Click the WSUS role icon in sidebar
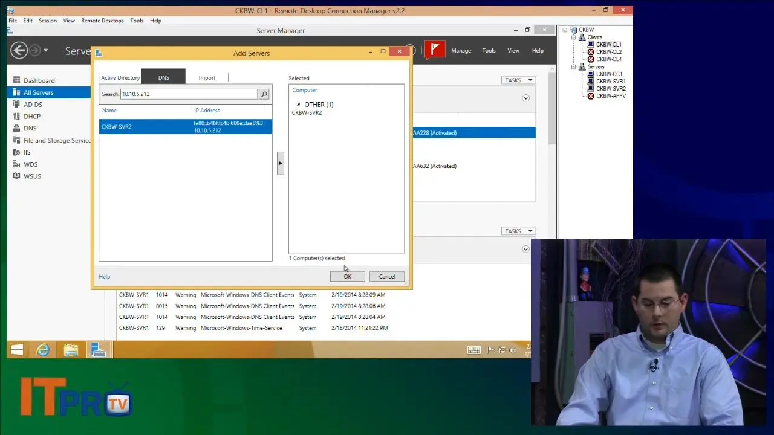 point(16,176)
